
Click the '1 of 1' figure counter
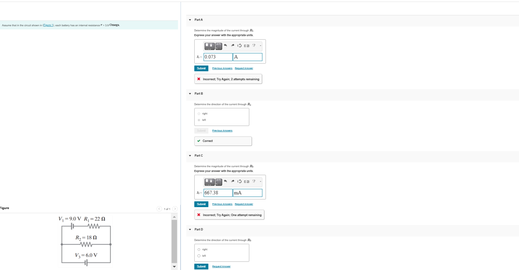pos(167,209)
